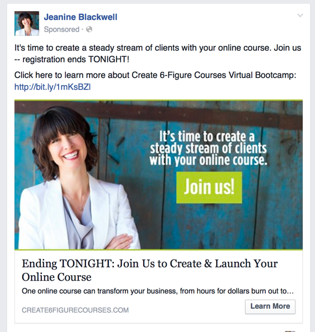Click the Virtual Bootcamp sentence in the post
This screenshot has height=332, width=315.
(x=155, y=75)
